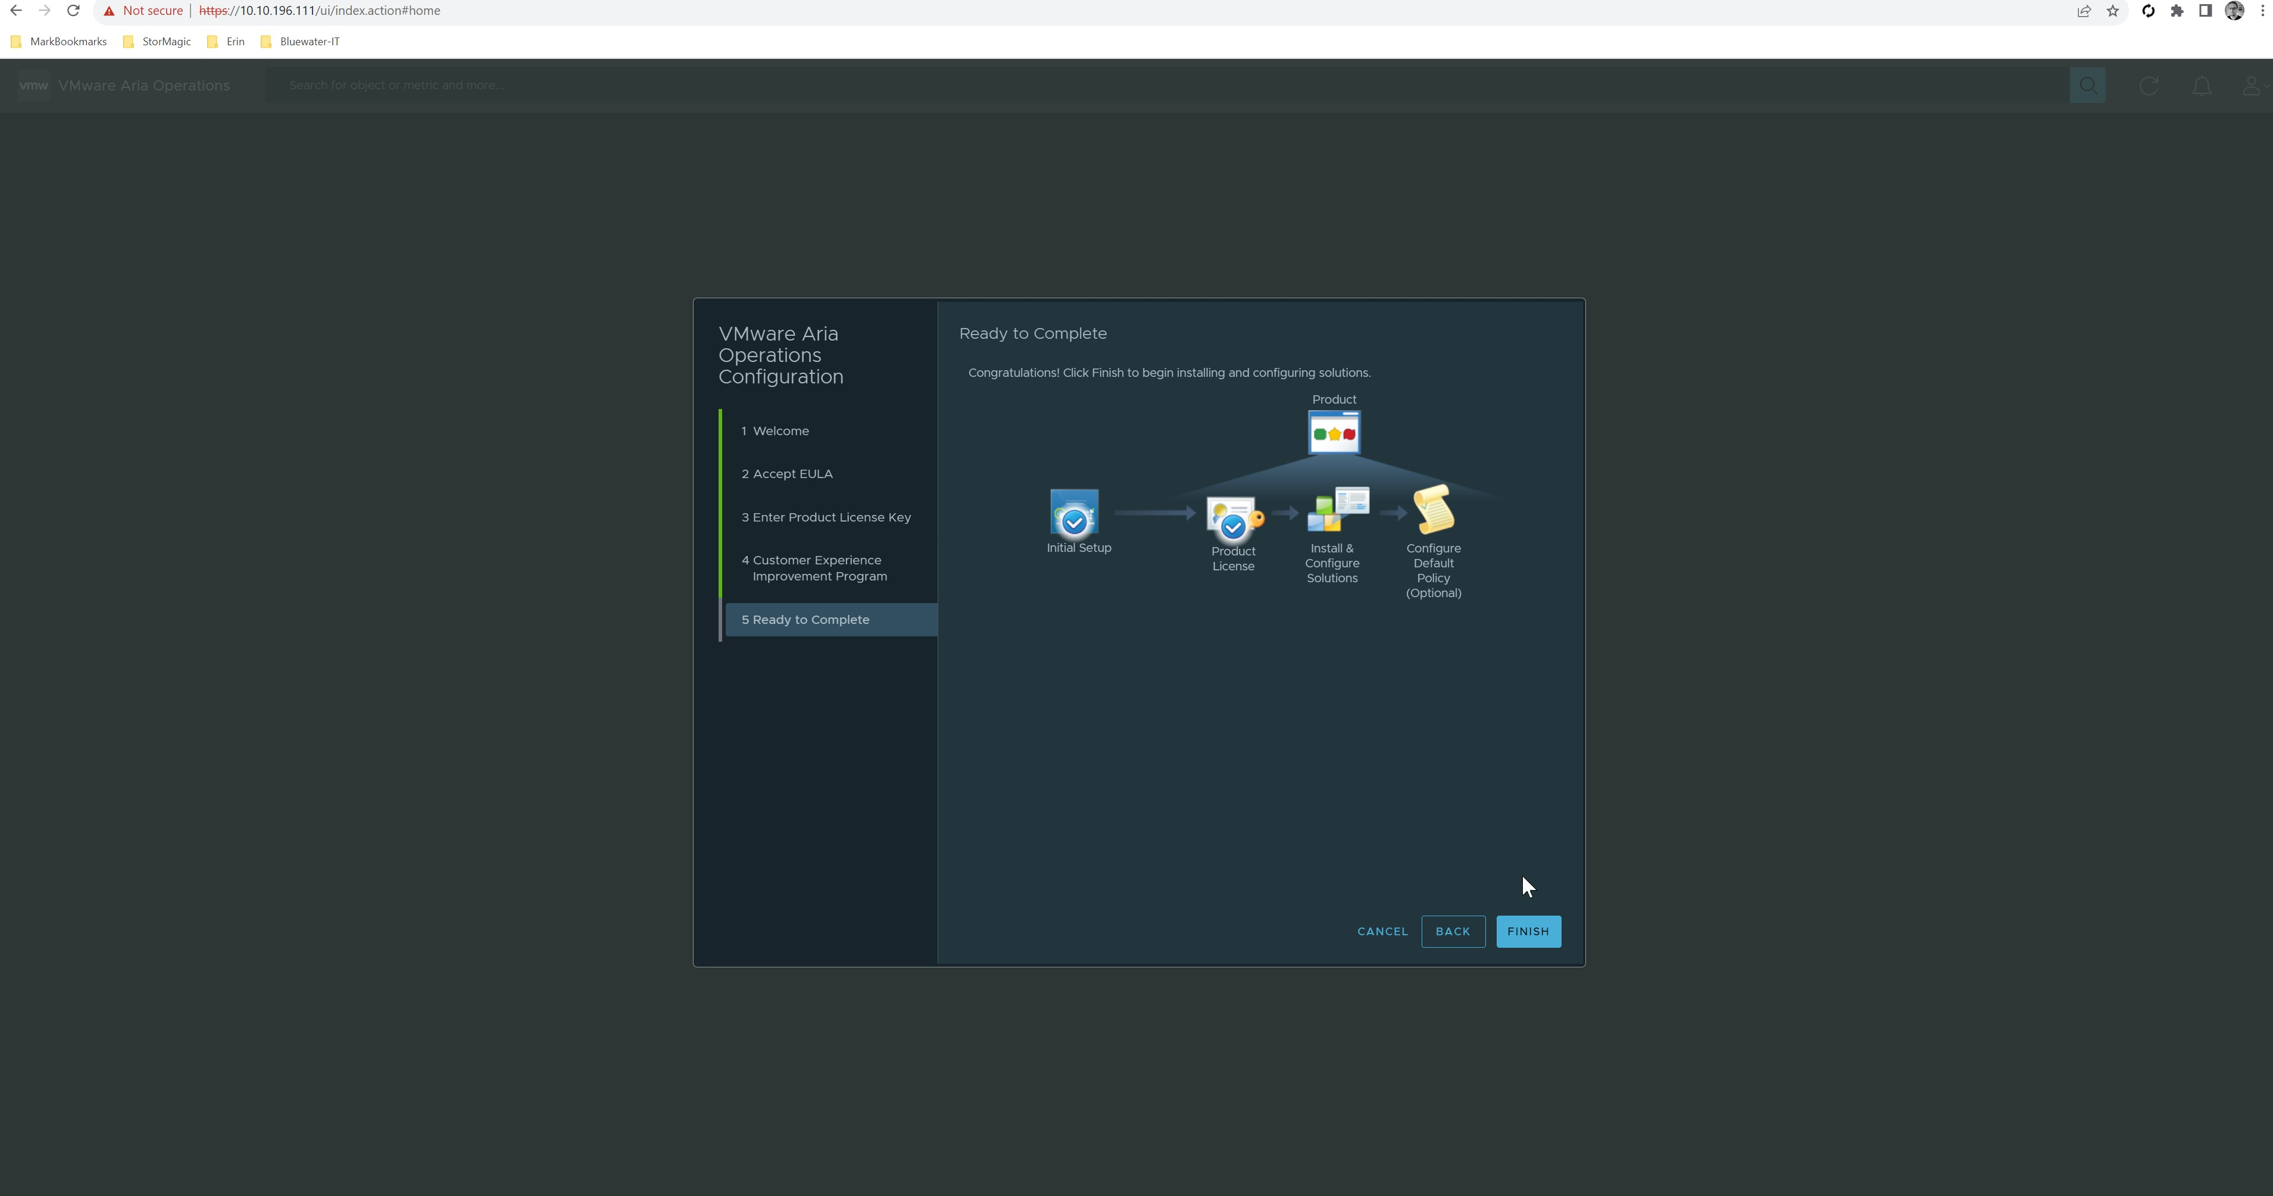Open the browser extensions puzzle icon
This screenshot has height=1196, width=2273.
point(2177,11)
